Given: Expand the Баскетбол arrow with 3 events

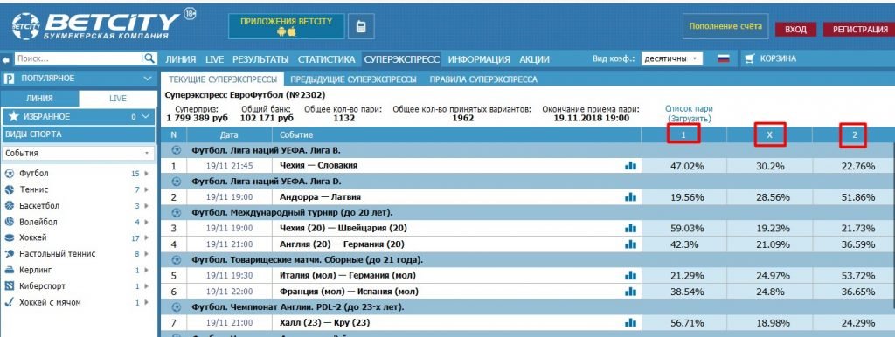Looking at the screenshot, I should [x=147, y=205].
